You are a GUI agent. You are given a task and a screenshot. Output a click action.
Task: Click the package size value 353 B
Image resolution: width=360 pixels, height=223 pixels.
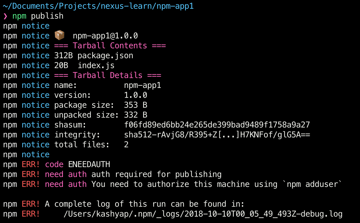click(x=136, y=105)
